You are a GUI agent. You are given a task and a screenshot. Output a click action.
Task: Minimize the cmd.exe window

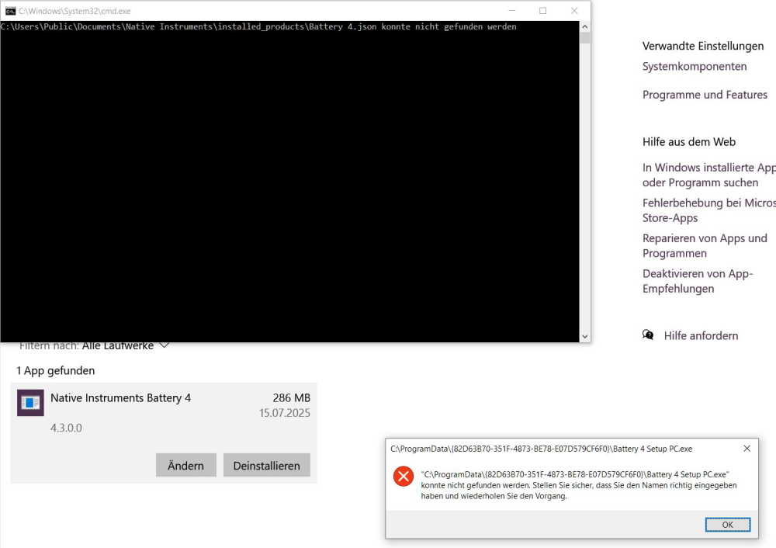pyautogui.click(x=511, y=10)
